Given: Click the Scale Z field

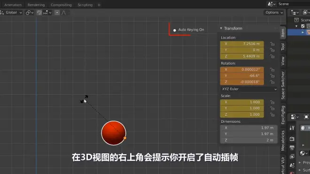Looking at the screenshot, I should (x=242, y=114).
